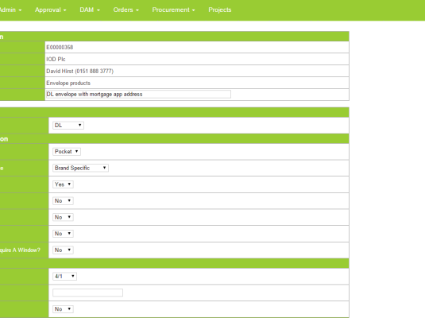Screen dimensions: 425x318
Task: Open the Approval dropdown menu
Action: [50, 10]
